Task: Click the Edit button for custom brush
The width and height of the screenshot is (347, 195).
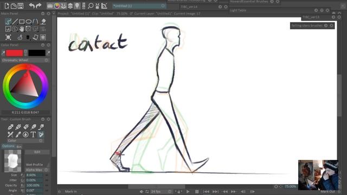Action: (x=37, y=152)
